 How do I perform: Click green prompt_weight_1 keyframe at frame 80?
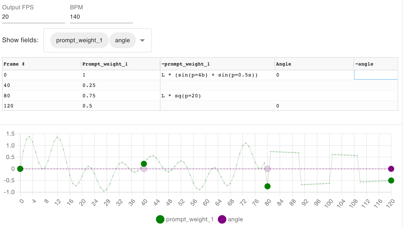pos(267,186)
